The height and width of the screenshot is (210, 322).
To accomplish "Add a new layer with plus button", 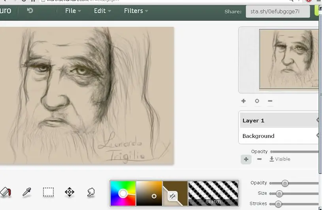I will coord(246,160).
